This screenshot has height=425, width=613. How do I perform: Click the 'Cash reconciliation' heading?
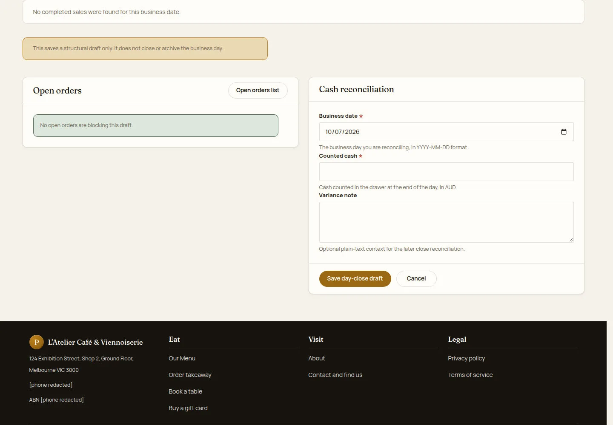point(356,89)
